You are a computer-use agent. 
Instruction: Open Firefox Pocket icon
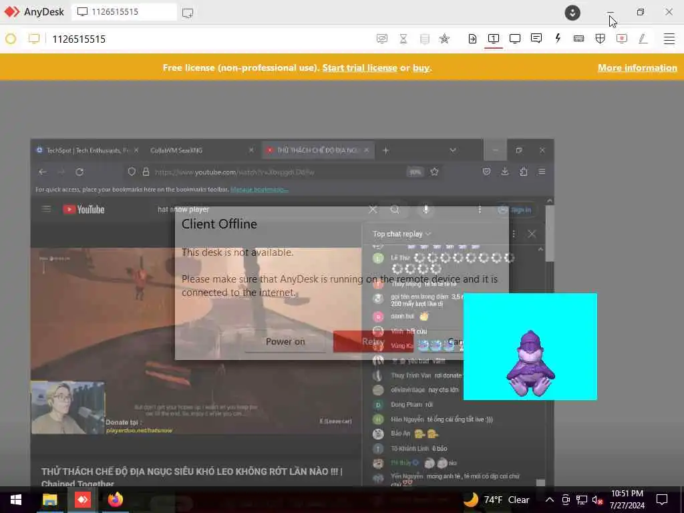[x=486, y=172]
